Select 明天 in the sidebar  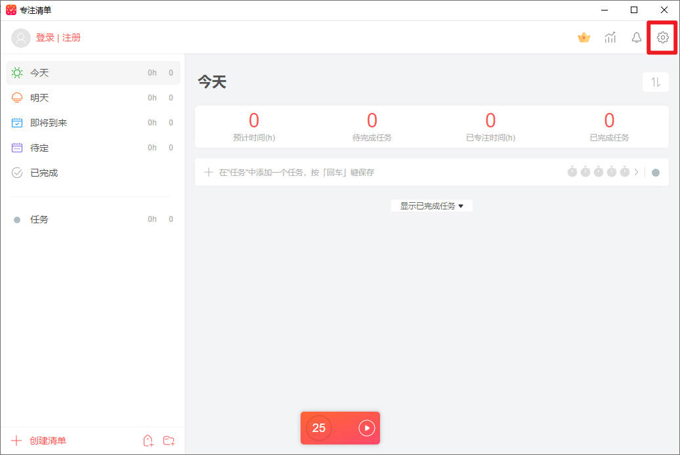pyautogui.click(x=39, y=98)
